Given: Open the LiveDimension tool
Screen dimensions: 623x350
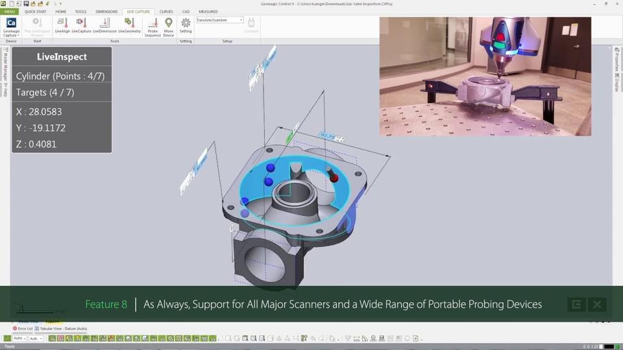Looking at the screenshot, I should coord(104,25).
